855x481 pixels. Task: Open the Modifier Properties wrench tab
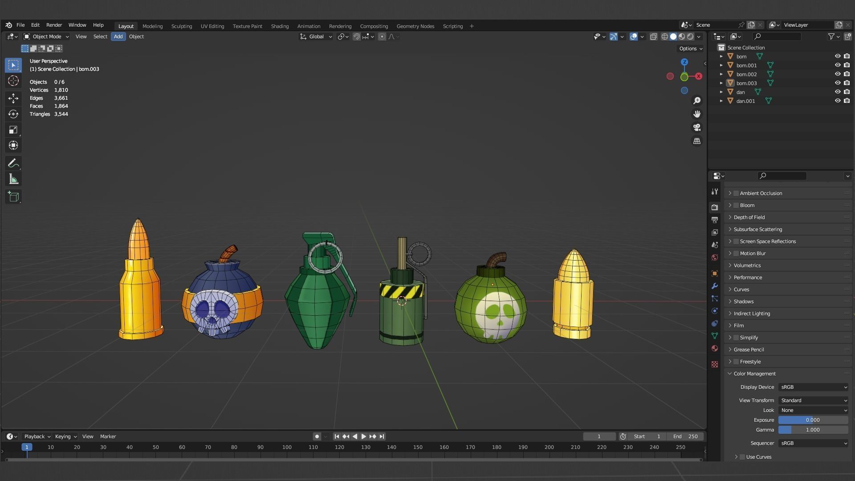(x=715, y=285)
